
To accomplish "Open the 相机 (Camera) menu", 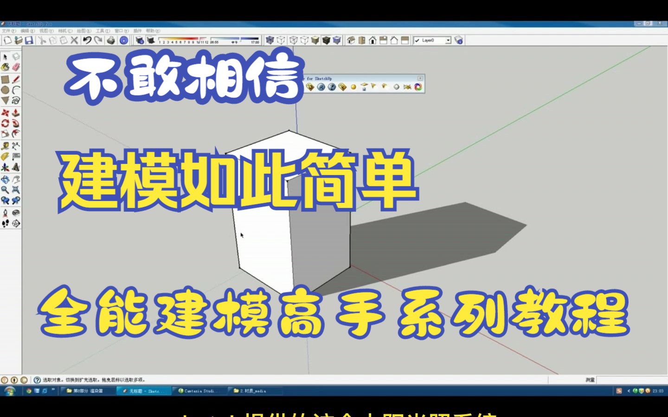I will coord(65,31).
